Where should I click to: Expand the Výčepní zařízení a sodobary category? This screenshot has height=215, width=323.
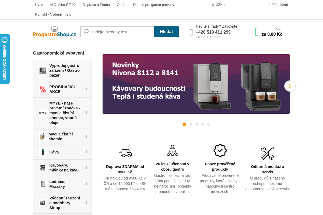[x=86, y=203]
